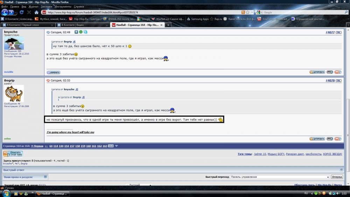350x197 pixels.
Task: Open the Rap.ru bookmark
Action: [216, 19]
